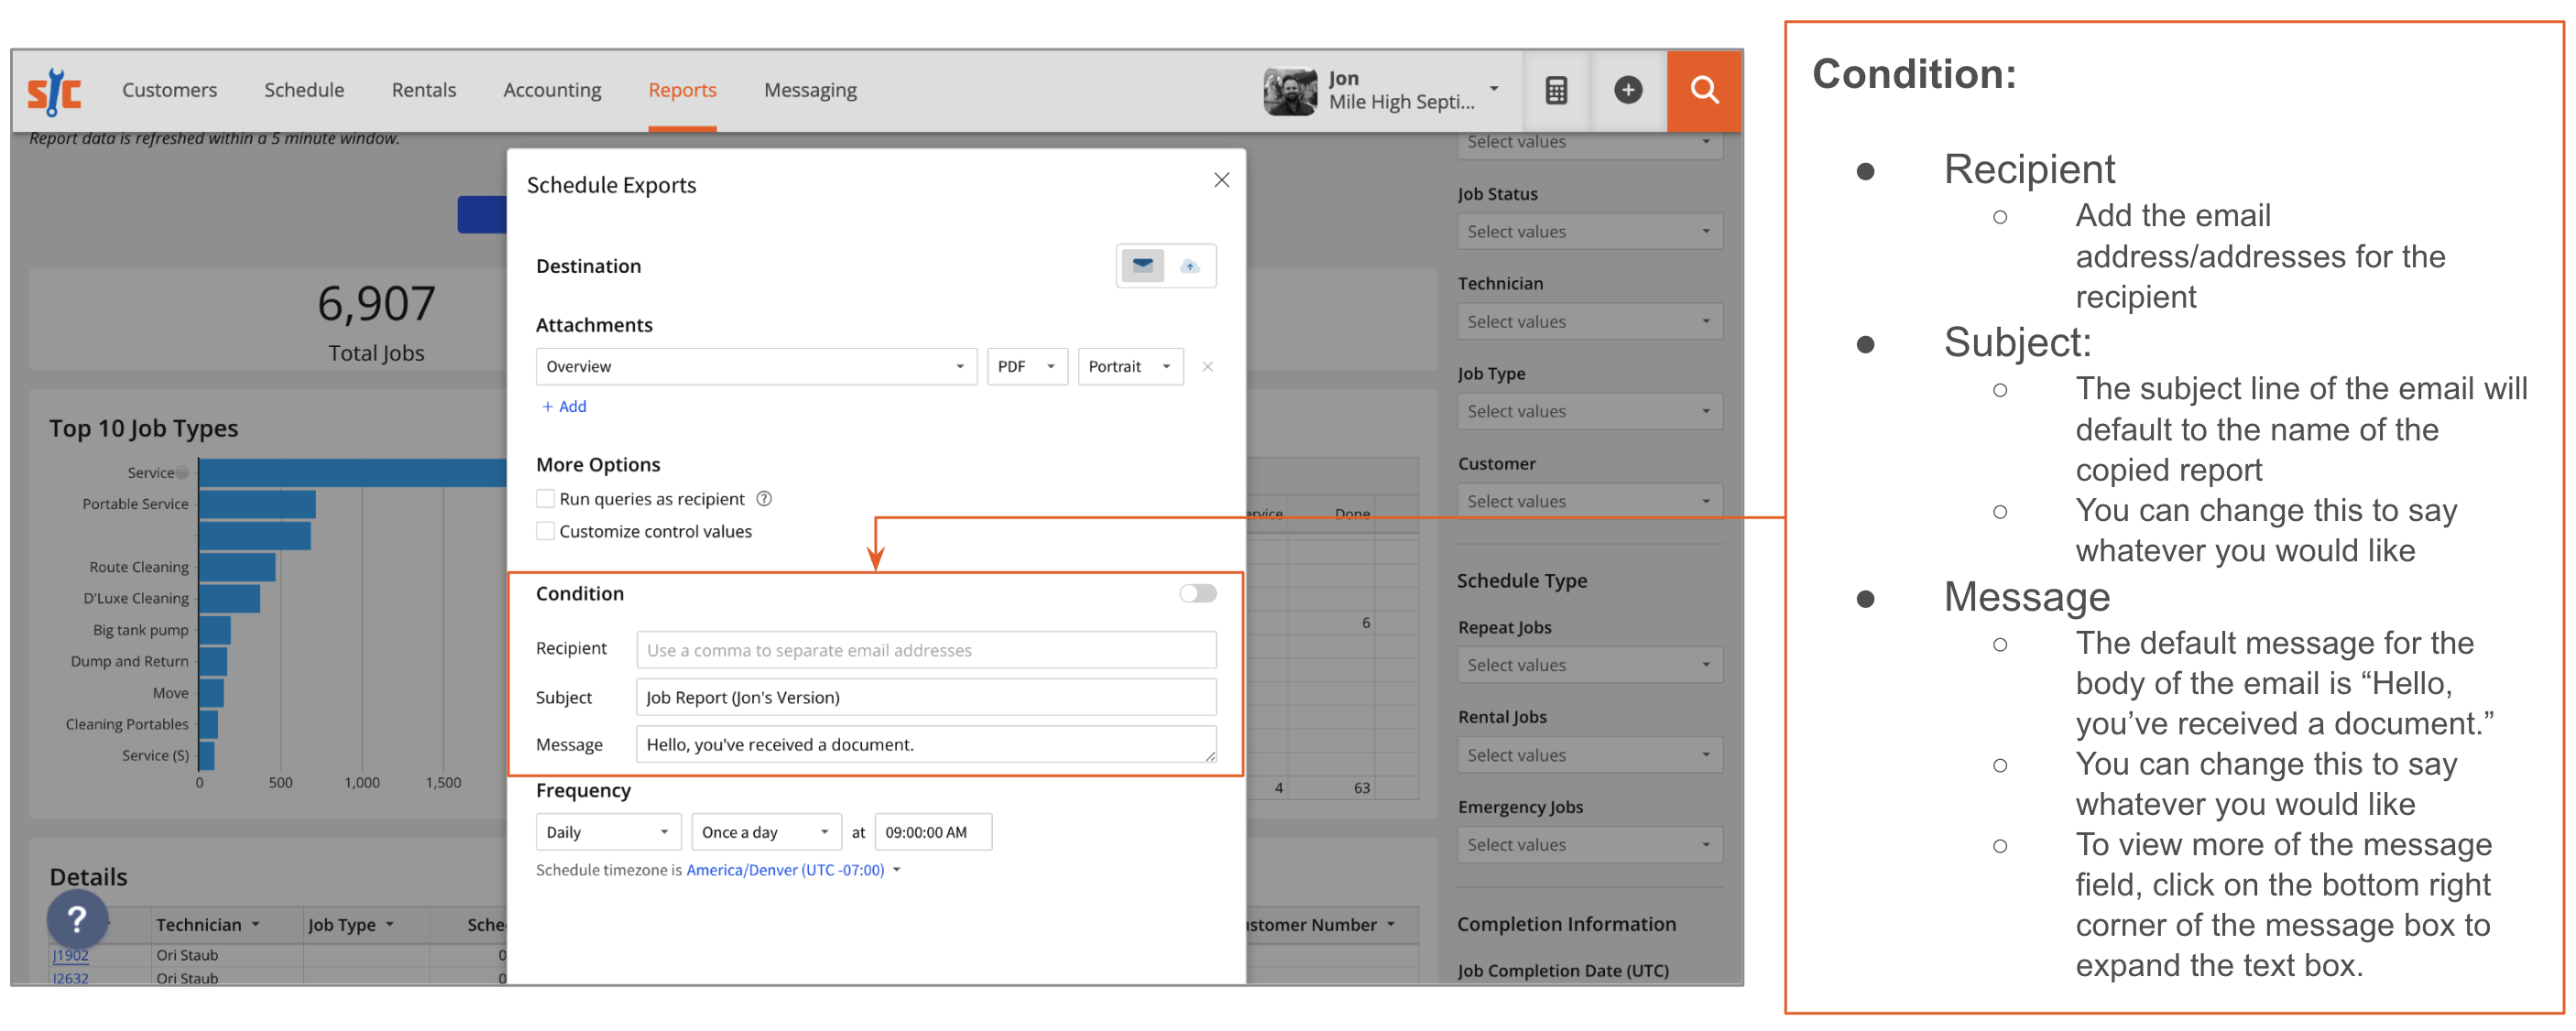
Task: Click the Subject field
Action: coord(926,698)
